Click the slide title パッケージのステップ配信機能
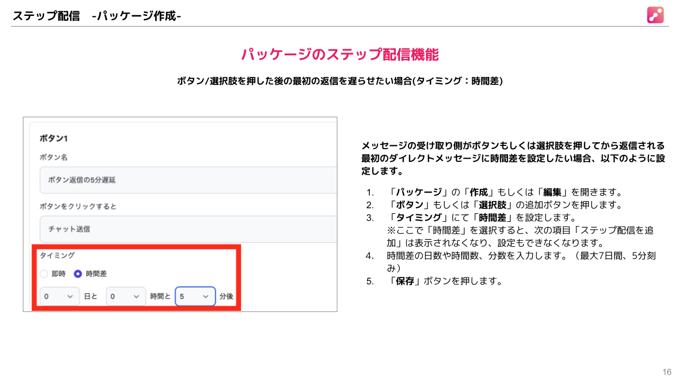 340,55
